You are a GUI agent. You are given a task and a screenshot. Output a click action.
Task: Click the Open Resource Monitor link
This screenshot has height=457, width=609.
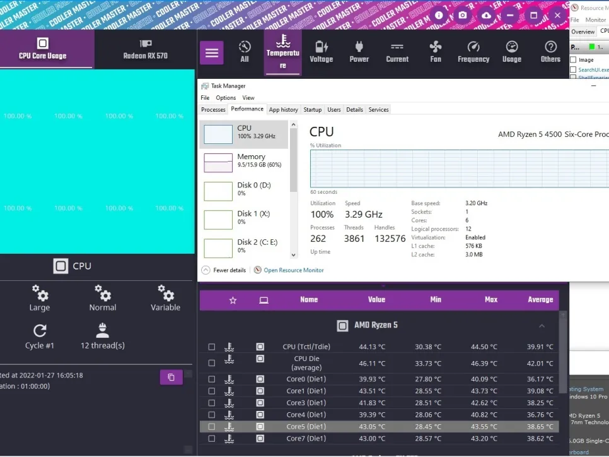point(294,270)
